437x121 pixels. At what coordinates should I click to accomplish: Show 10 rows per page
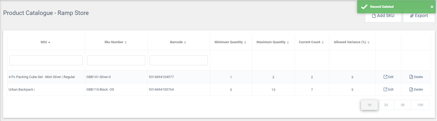[x=369, y=105]
